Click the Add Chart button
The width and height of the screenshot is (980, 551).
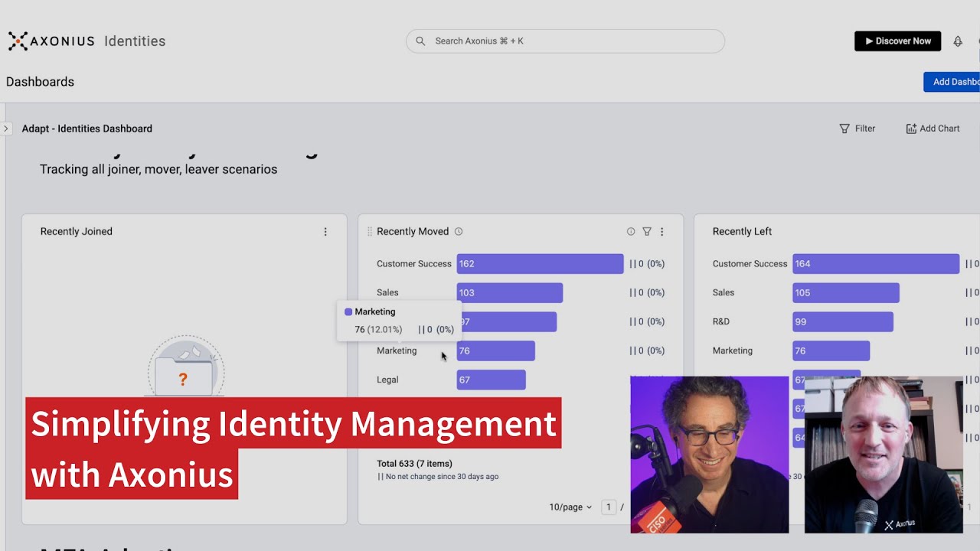point(933,129)
